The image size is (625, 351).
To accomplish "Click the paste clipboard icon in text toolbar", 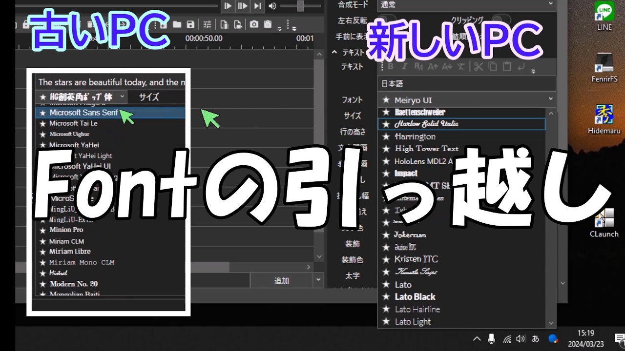I will [507, 67].
